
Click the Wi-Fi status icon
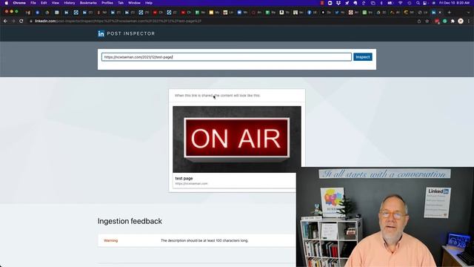point(401,3)
